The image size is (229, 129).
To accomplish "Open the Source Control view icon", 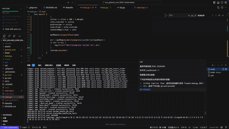I will 14,36.
